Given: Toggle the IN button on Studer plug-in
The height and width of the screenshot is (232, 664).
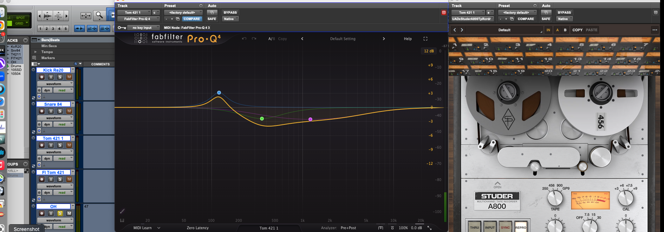Looking at the screenshot, I should coord(548,30).
